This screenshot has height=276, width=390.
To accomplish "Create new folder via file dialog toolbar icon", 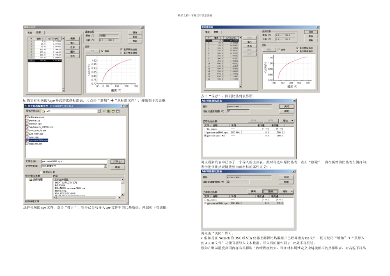I will point(113,111).
